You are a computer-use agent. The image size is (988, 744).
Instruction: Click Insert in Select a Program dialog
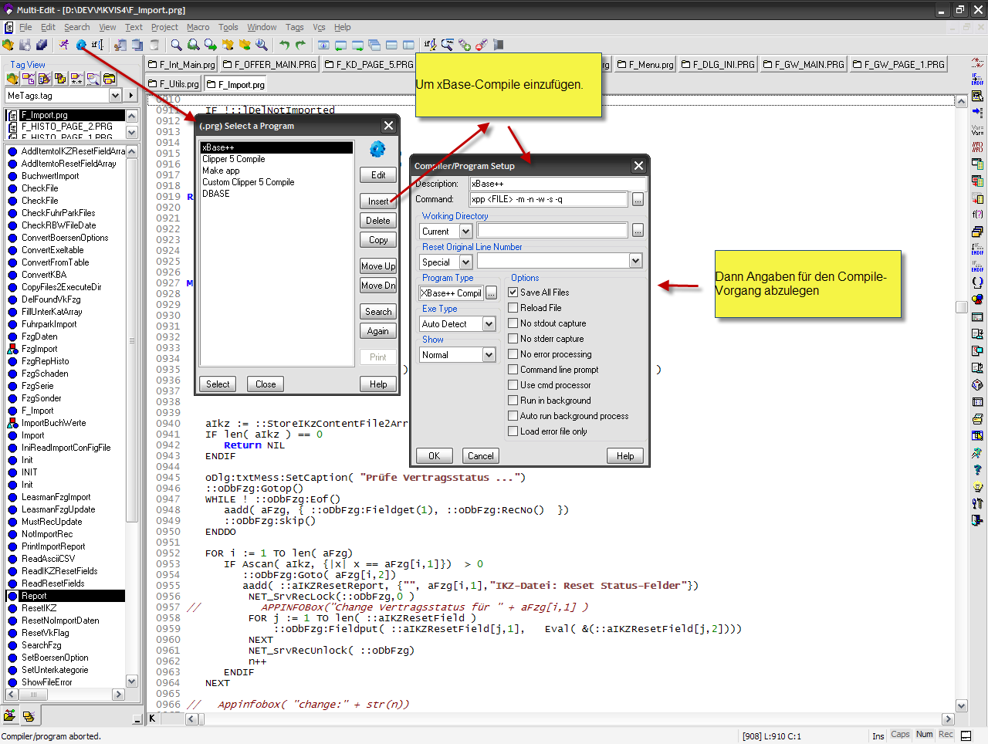[378, 201]
